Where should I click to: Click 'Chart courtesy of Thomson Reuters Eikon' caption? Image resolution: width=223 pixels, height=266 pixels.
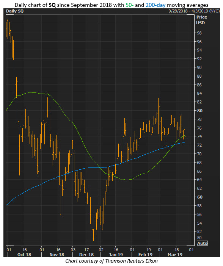click(111, 261)
